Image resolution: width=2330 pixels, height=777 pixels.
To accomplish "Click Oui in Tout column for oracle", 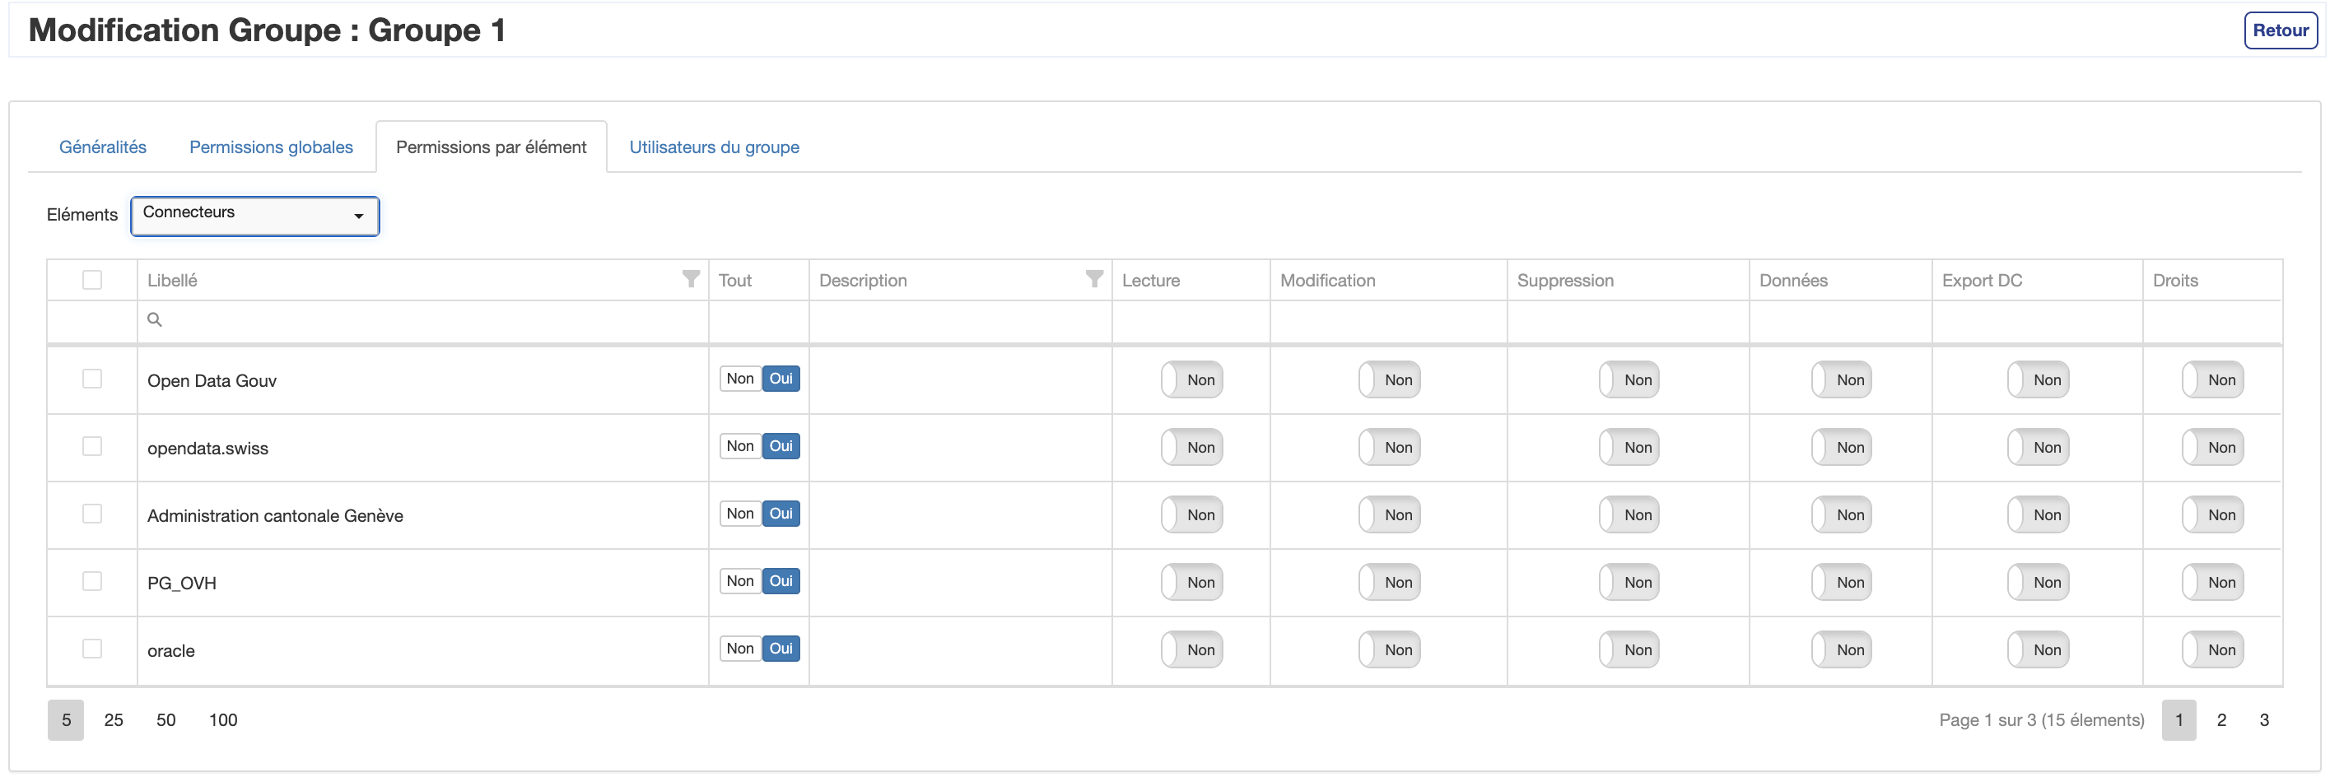I will point(781,649).
